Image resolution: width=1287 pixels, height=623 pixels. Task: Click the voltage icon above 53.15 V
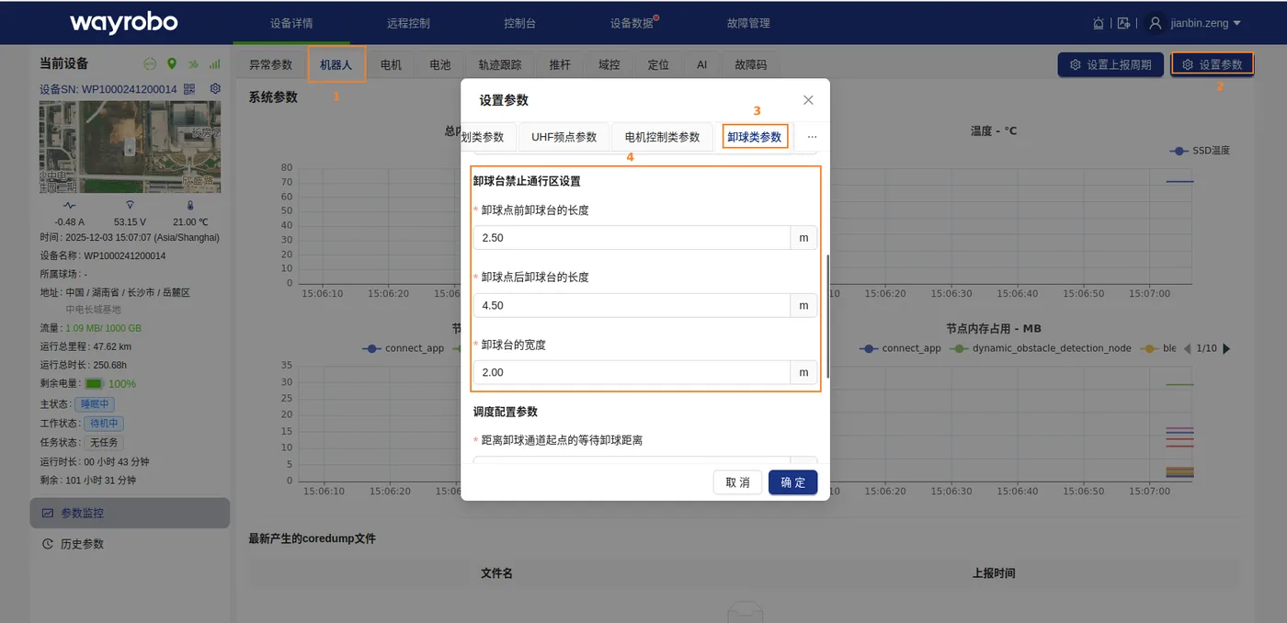click(130, 206)
